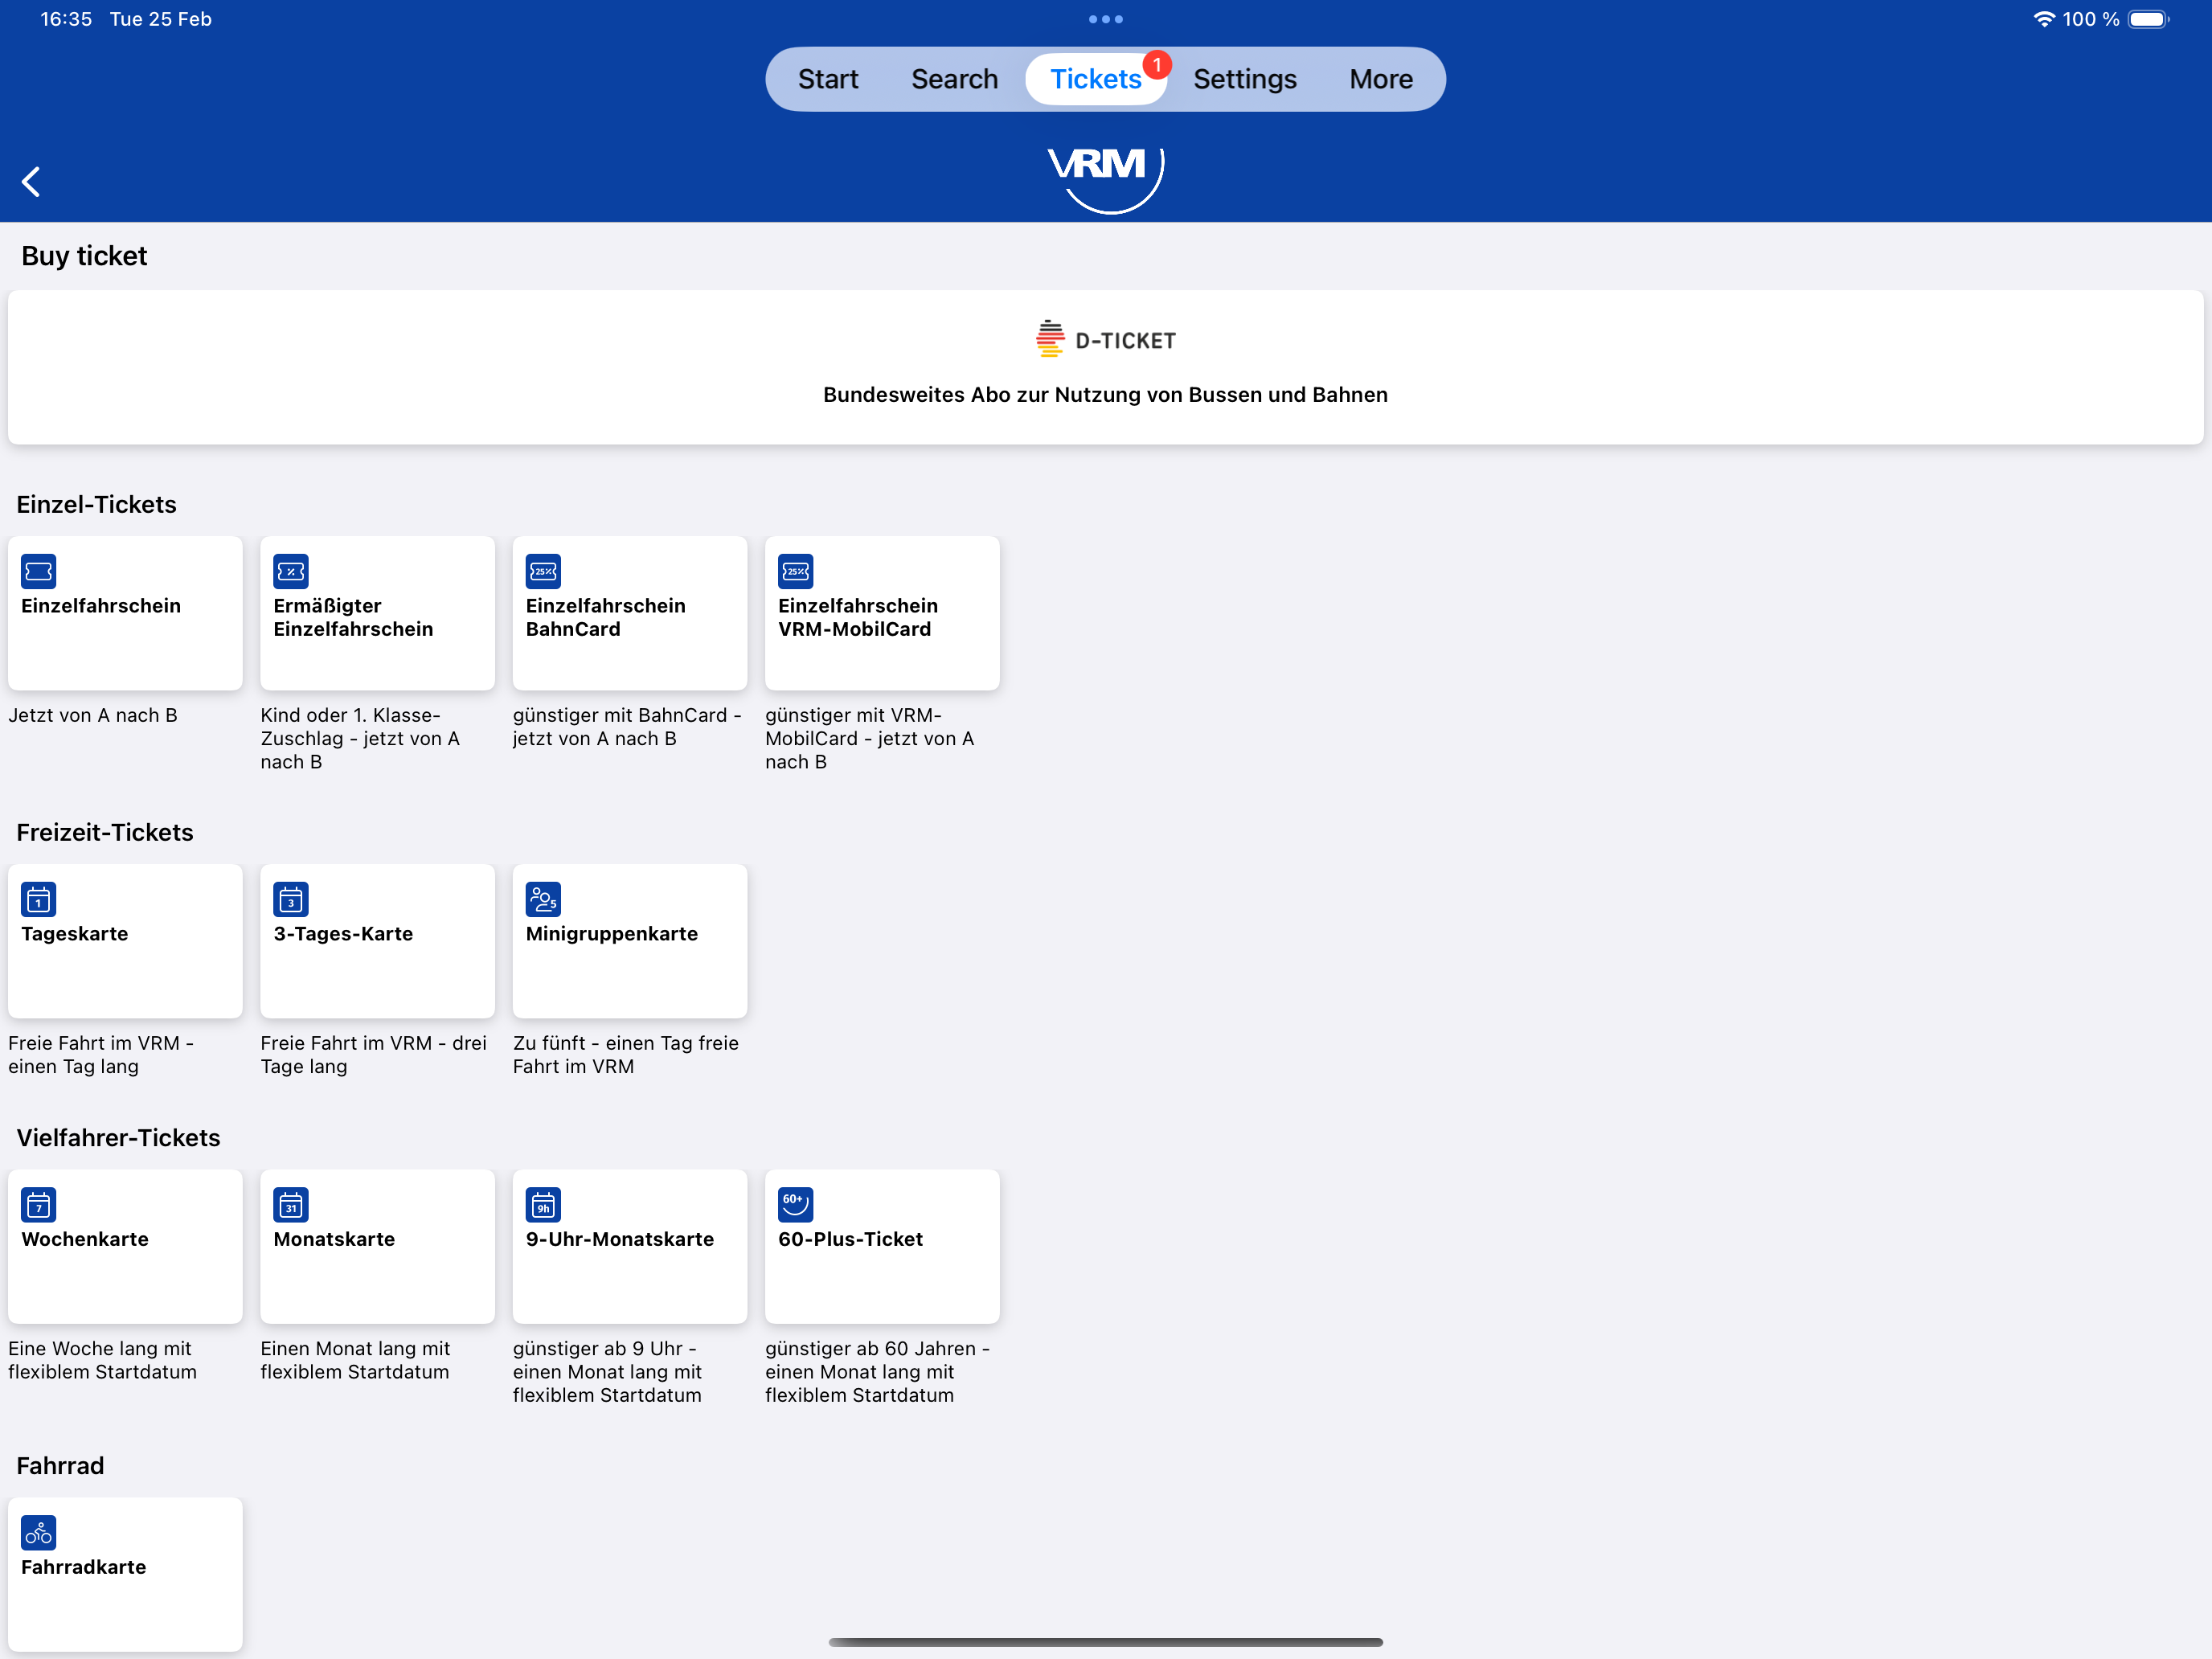Tap the Fahrradkarte bicycle icon
The image size is (2212, 1659).
pyautogui.click(x=39, y=1533)
